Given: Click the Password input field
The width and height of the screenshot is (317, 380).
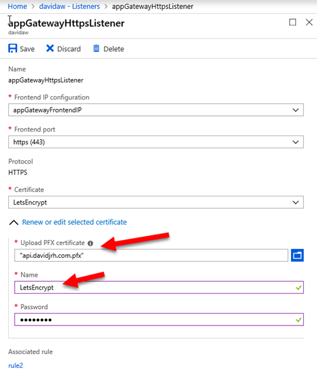Looking at the screenshot, I should tap(159, 319).
